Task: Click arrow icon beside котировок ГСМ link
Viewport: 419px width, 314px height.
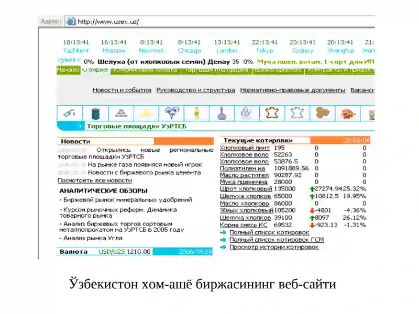Action: tap(223, 240)
